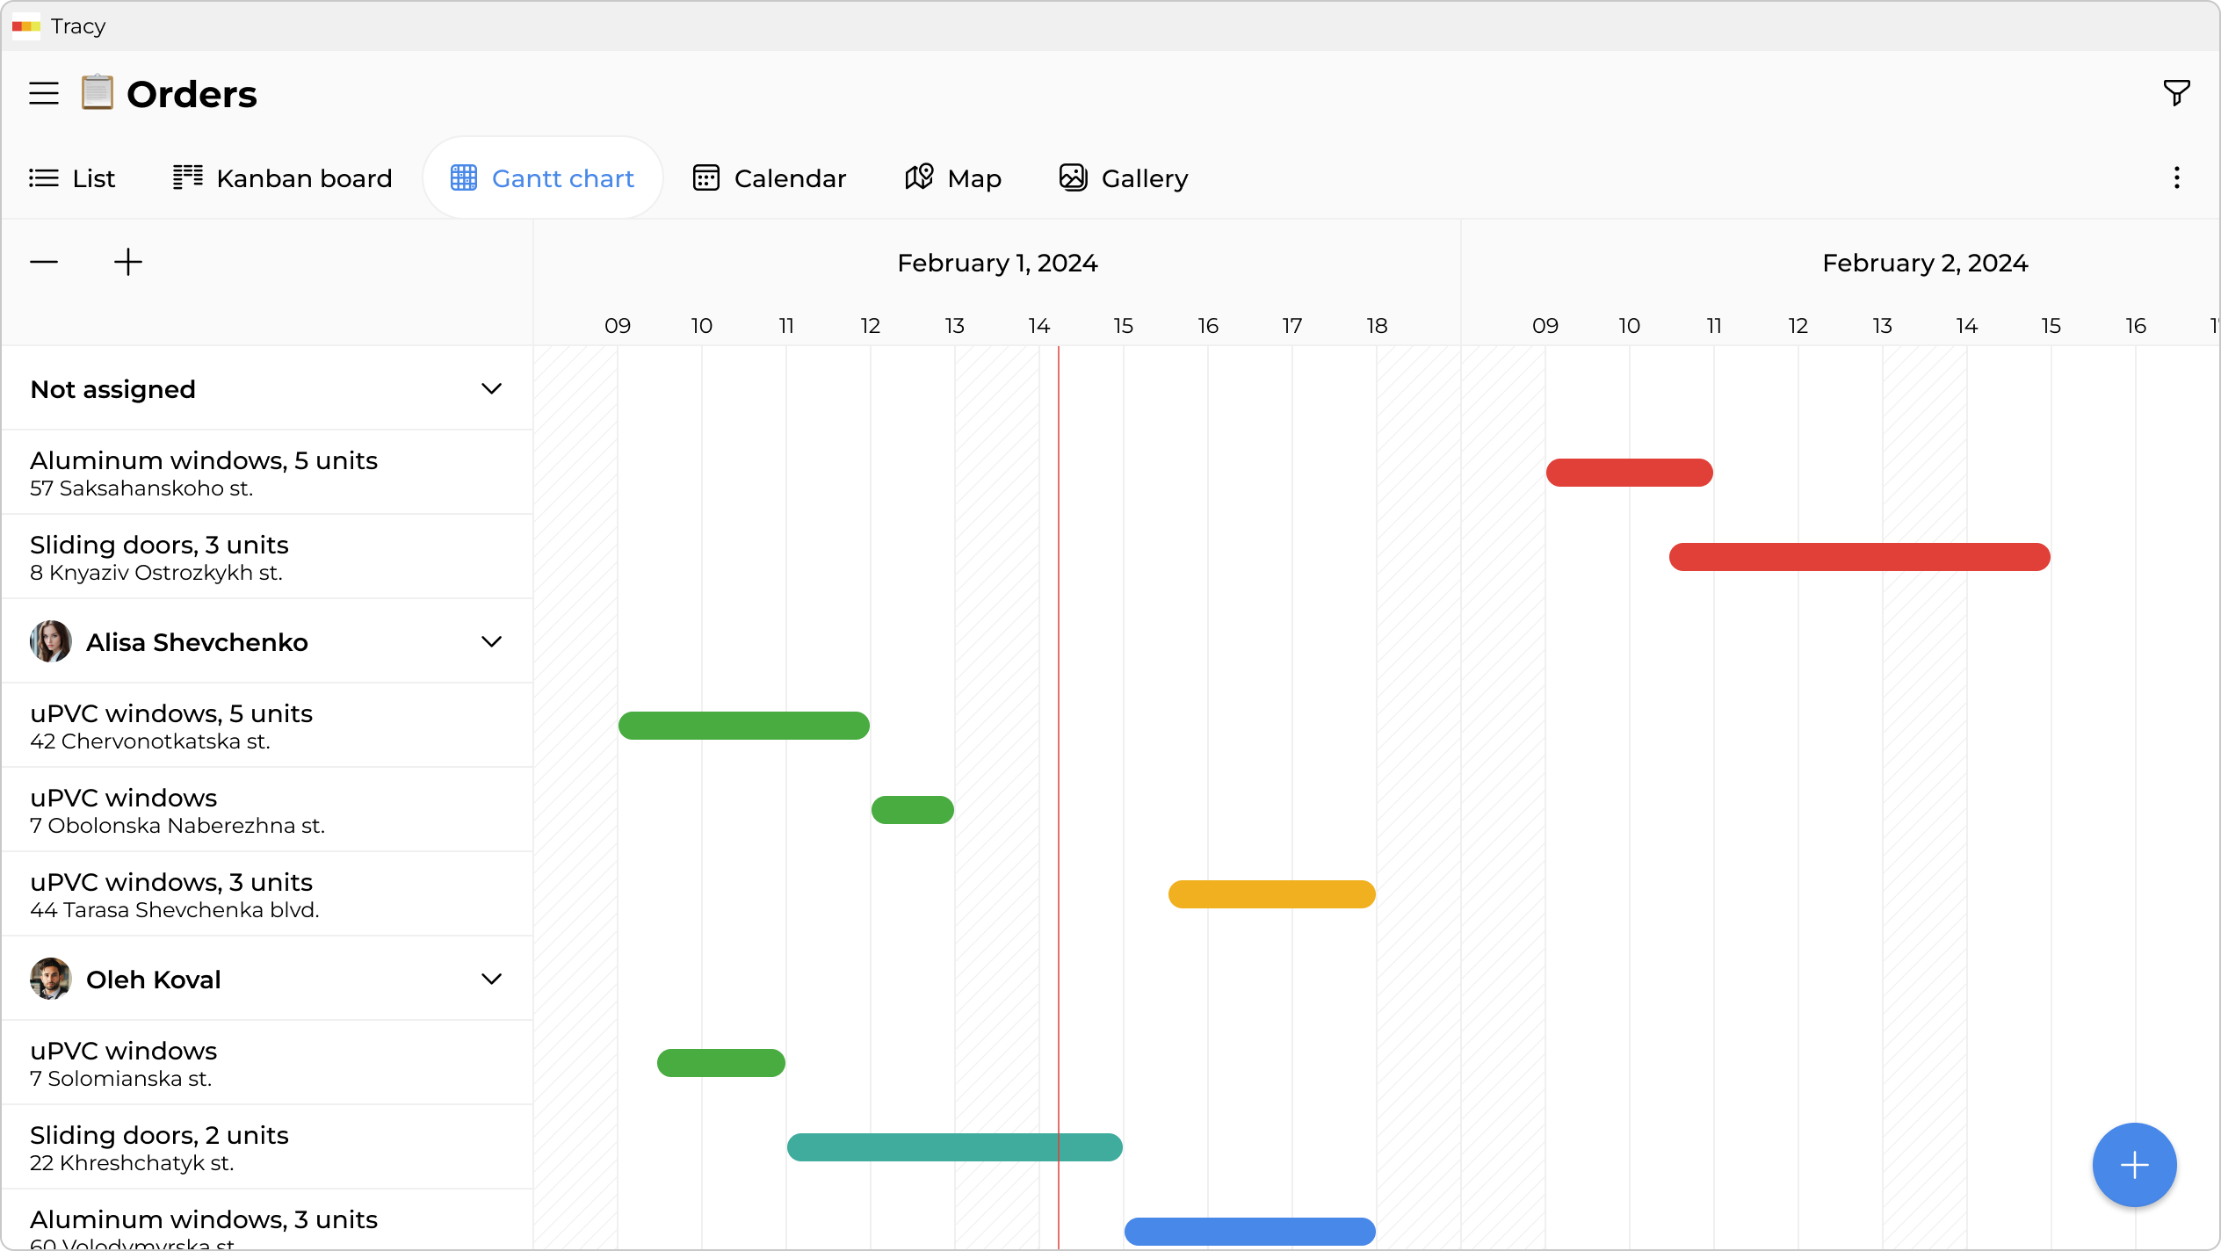Screen dimensions: 2221x1251
Task: Open the filter panel
Action: click(2176, 92)
